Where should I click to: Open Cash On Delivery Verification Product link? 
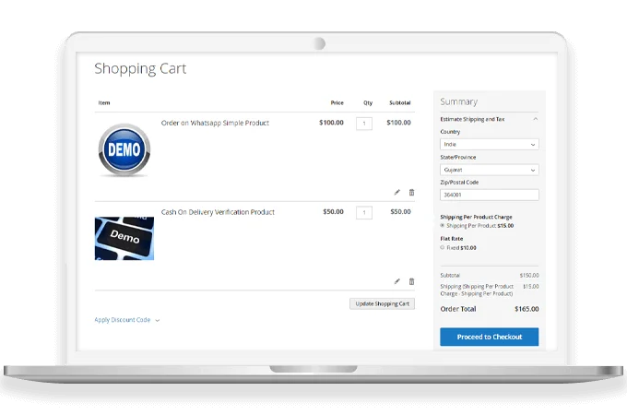click(218, 212)
